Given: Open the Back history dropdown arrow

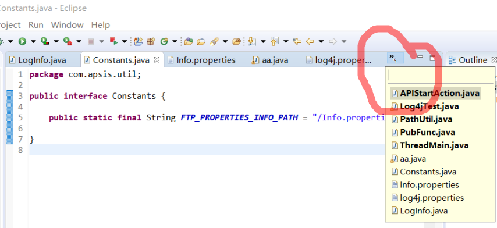Looking at the screenshot, I should (x=321, y=41).
